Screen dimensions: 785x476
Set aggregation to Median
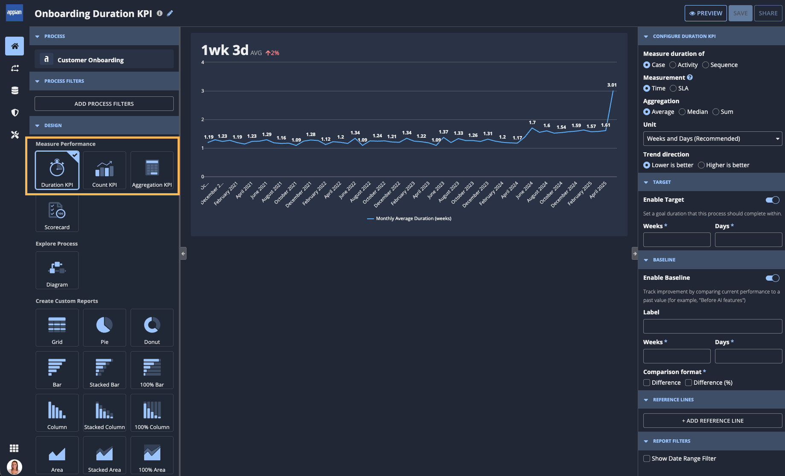(682, 112)
